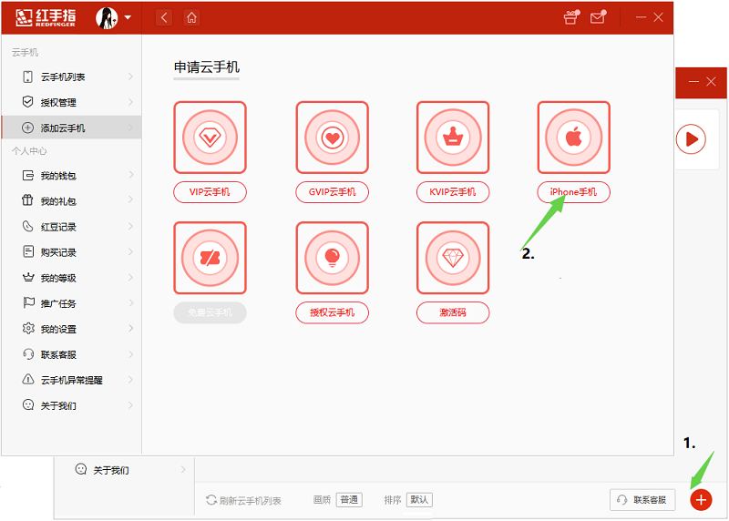The image size is (729, 521).
Task: Click the KVIP云手机 button
Action: click(453, 192)
